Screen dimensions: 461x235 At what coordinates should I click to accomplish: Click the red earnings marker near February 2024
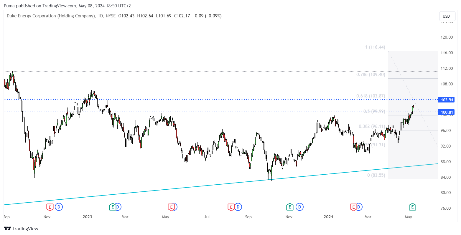[x=353, y=207]
